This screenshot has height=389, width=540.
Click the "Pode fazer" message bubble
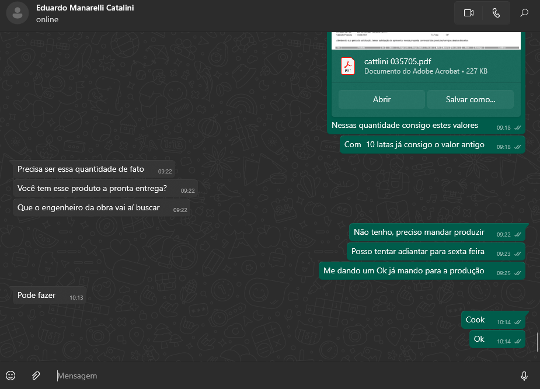tap(37, 296)
